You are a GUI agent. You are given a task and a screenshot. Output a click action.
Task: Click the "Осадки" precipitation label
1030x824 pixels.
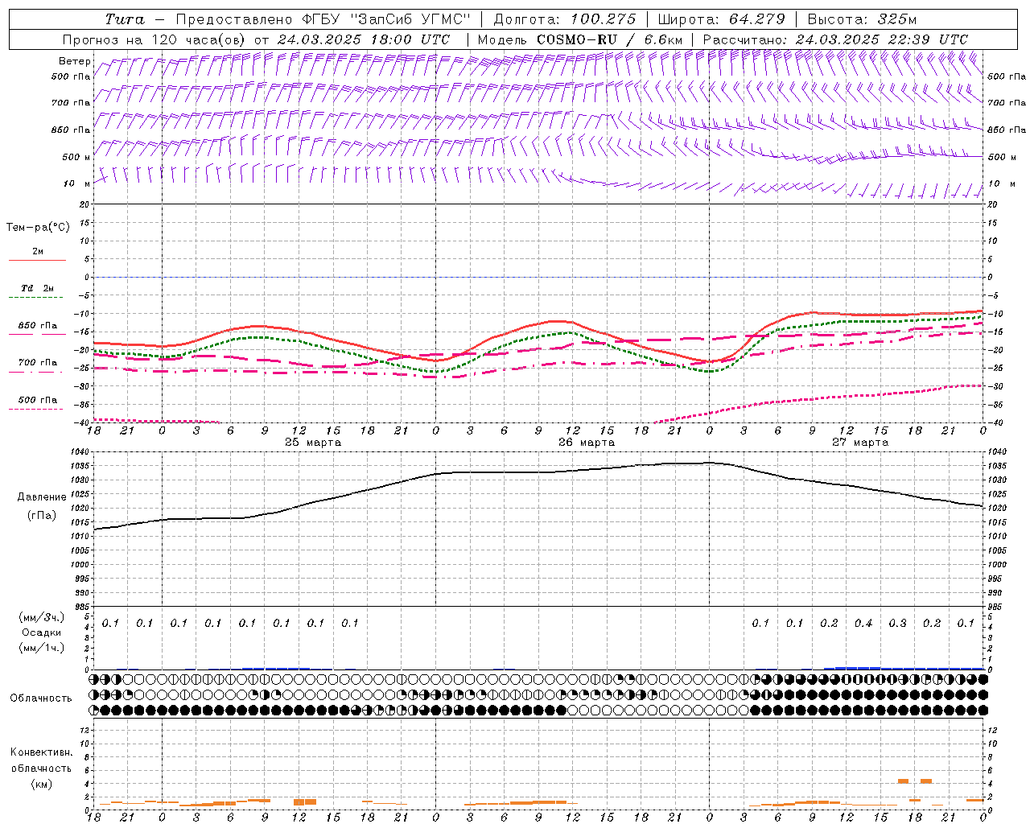click(x=41, y=632)
